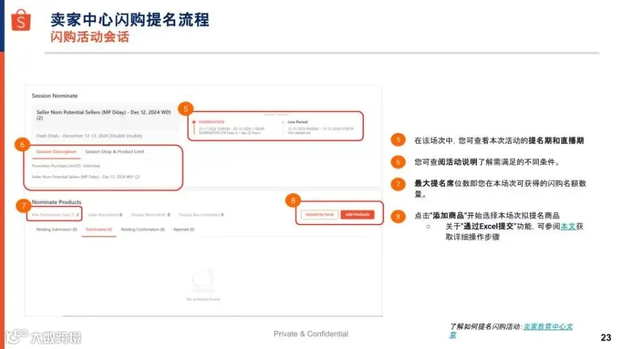Viewport: 621px width, 349px height.
Task: Click the Submit by Excel button
Action: coord(319,215)
